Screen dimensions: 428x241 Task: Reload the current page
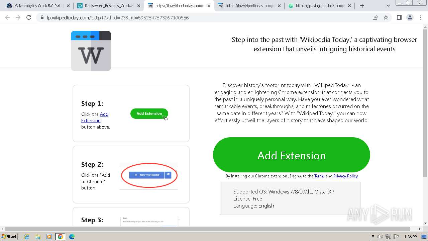click(x=29, y=17)
